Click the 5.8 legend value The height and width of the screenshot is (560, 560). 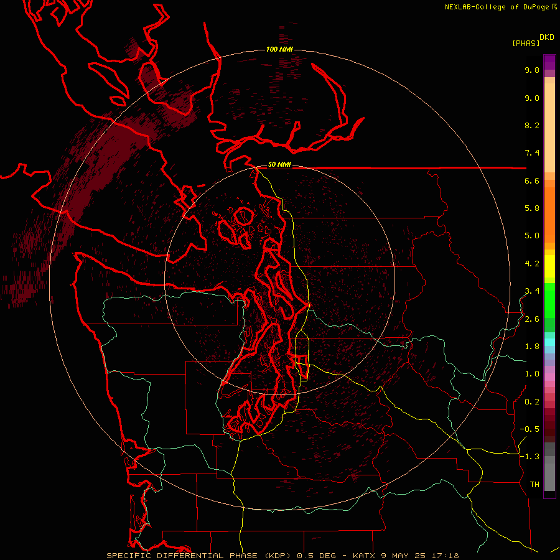coord(532,208)
